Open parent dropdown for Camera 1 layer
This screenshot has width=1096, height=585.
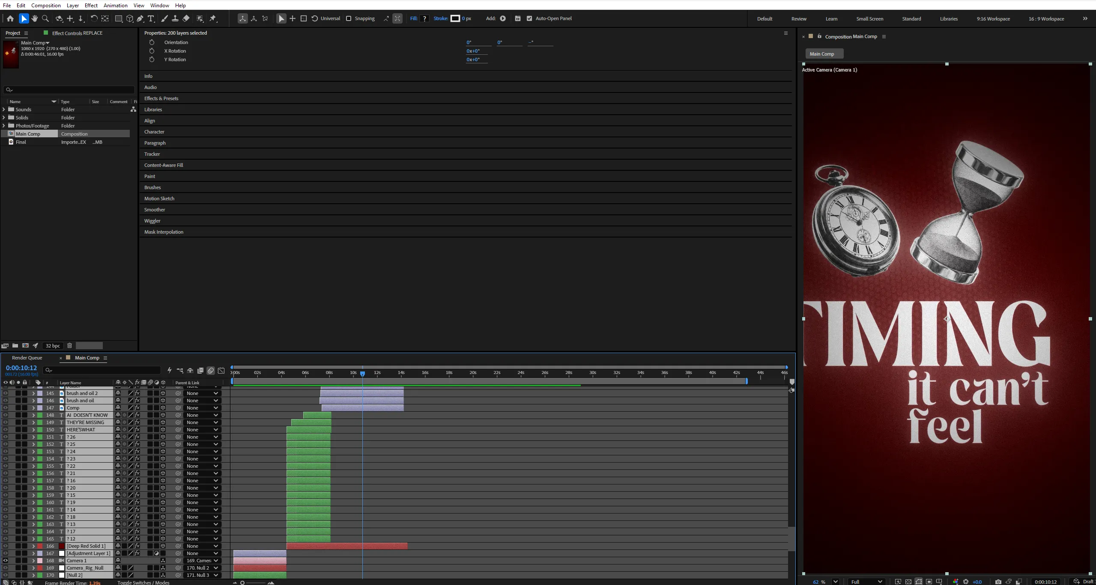[x=203, y=560]
